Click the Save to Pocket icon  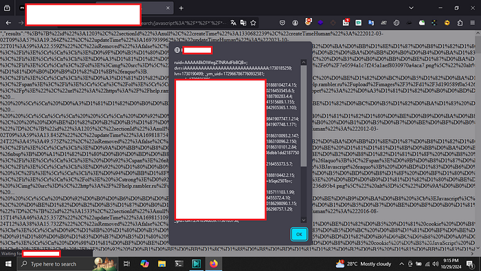[282, 23]
